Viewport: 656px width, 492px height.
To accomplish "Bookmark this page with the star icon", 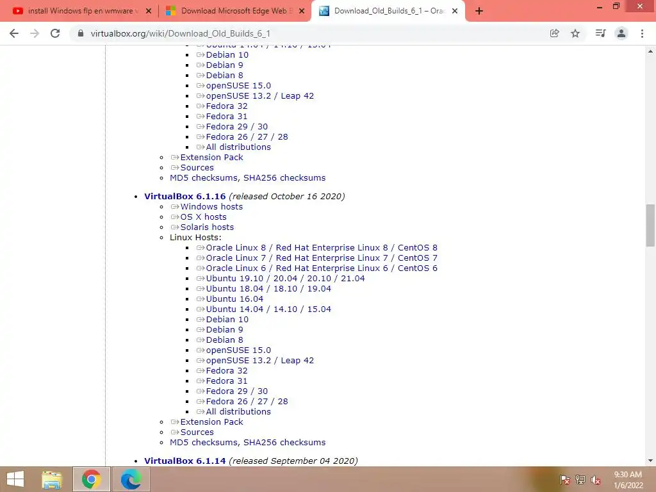I will (575, 33).
